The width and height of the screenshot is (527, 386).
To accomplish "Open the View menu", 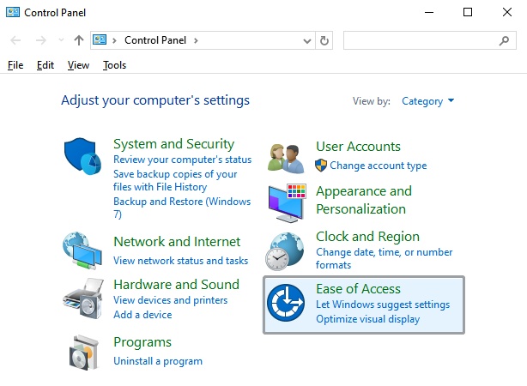I will pyautogui.click(x=78, y=65).
